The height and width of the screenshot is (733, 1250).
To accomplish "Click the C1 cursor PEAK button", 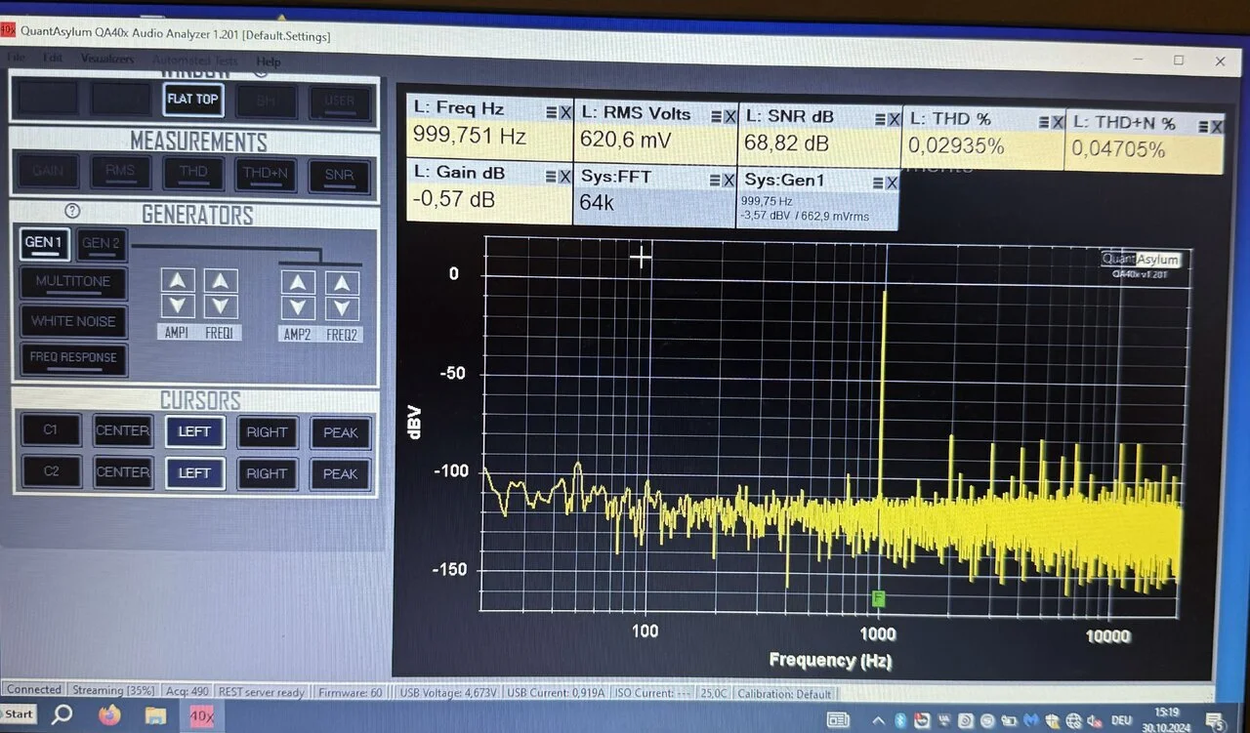I will (340, 432).
